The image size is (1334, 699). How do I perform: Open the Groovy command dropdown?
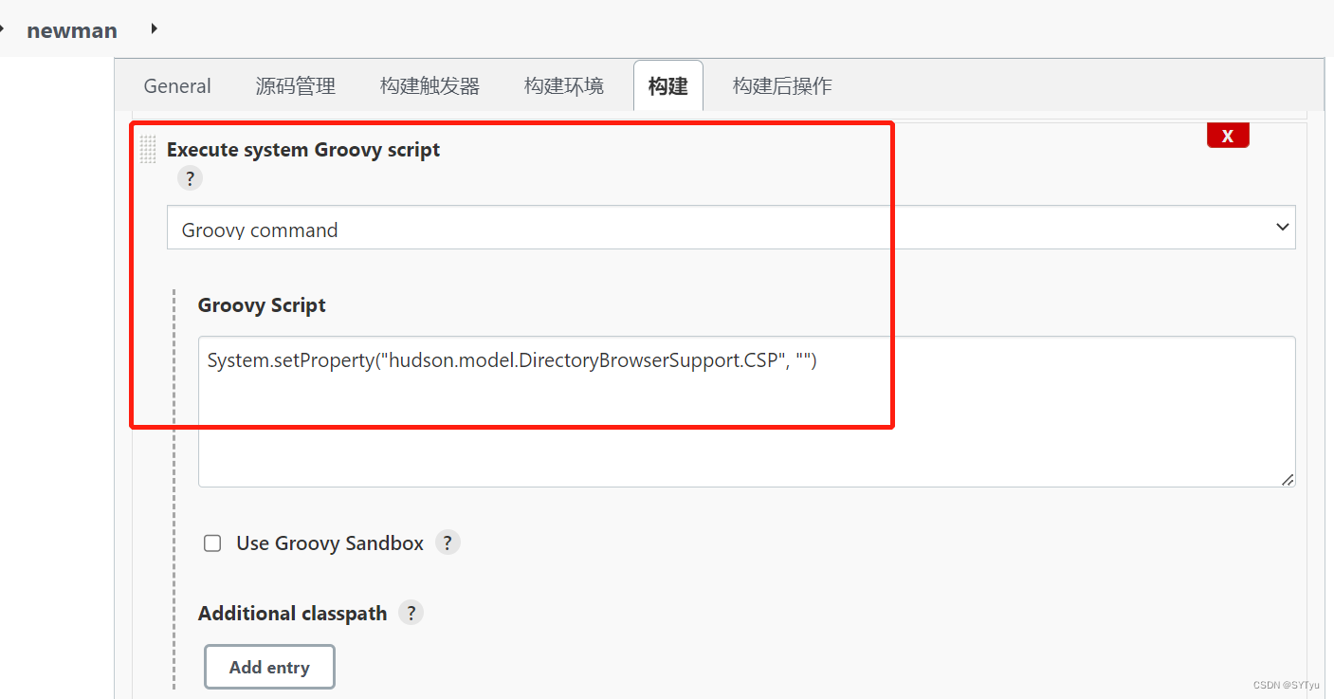point(731,229)
